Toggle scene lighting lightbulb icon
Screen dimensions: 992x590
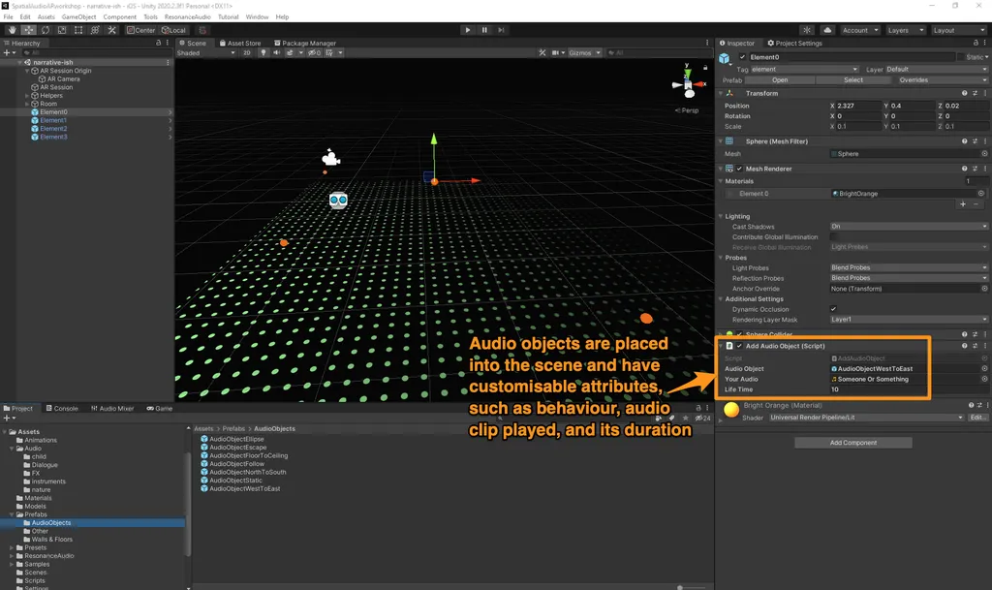click(x=263, y=53)
